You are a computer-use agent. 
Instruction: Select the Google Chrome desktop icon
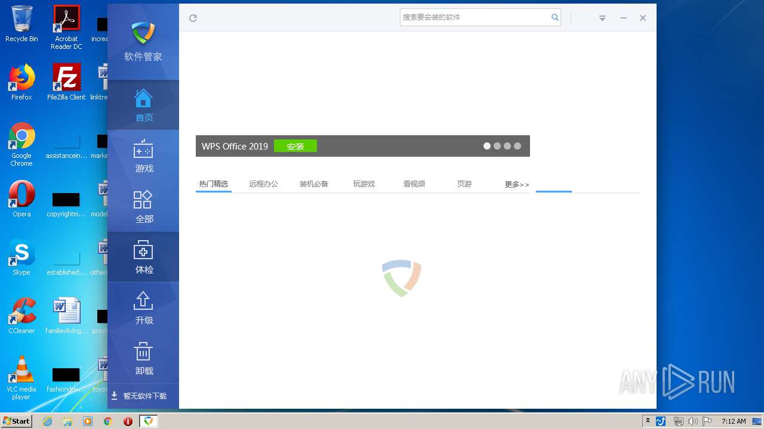pos(21,144)
